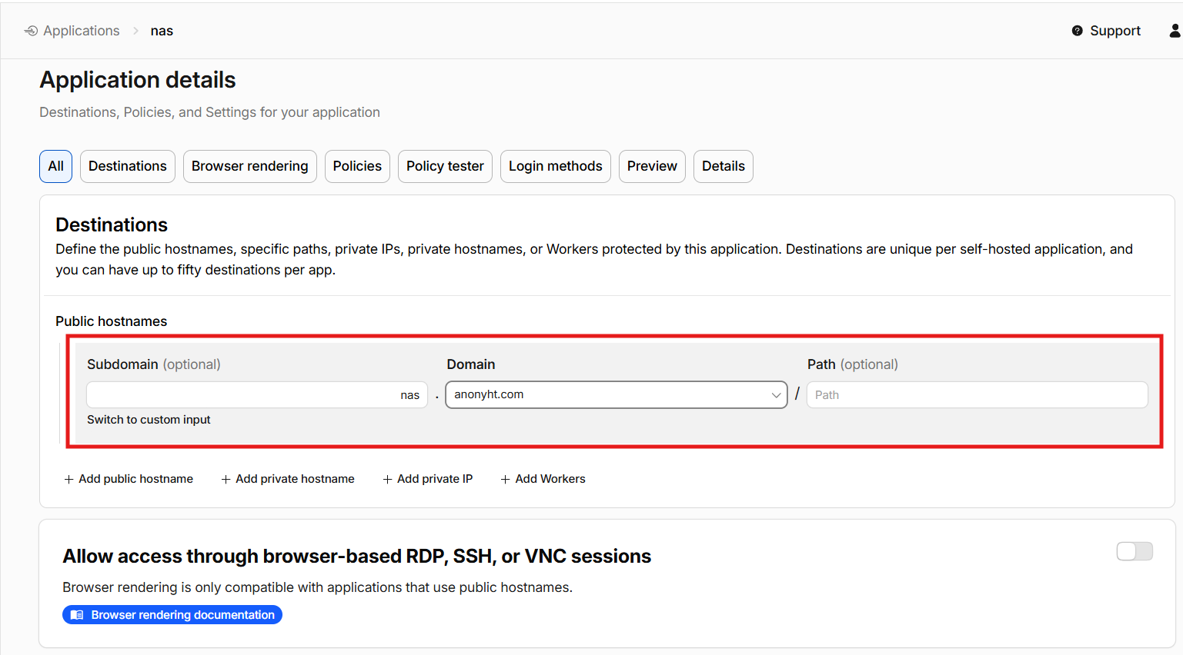This screenshot has height=655, width=1183.
Task: Click the Public hostnames label
Action: point(112,321)
